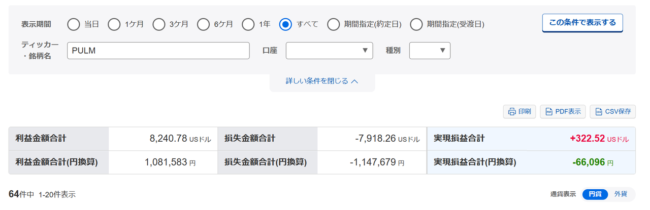Image resolution: width=650 pixels, height=210 pixels.
Task: Click the 印刷 print button
Action: [519, 112]
